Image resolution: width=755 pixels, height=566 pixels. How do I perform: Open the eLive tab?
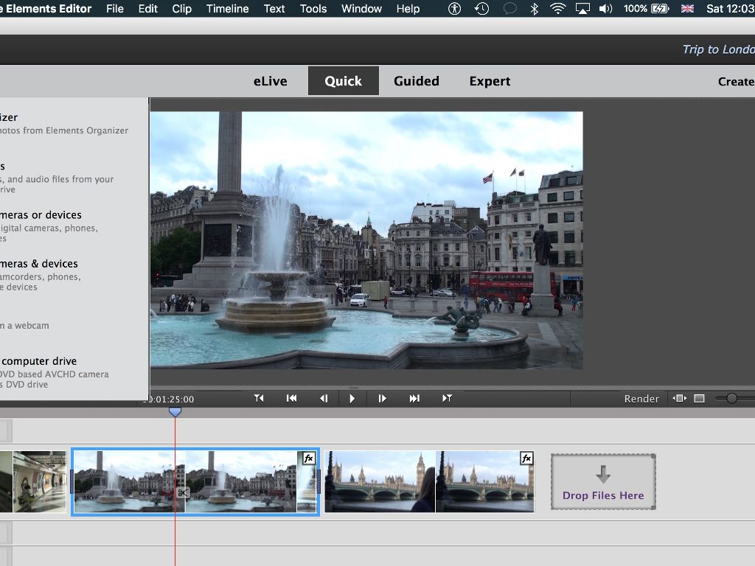pyautogui.click(x=270, y=81)
